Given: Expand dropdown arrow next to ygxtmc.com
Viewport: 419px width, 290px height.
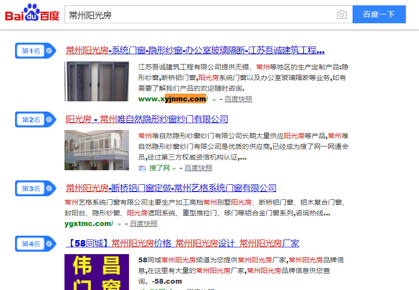Looking at the screenshot, I should click(119, 225).
